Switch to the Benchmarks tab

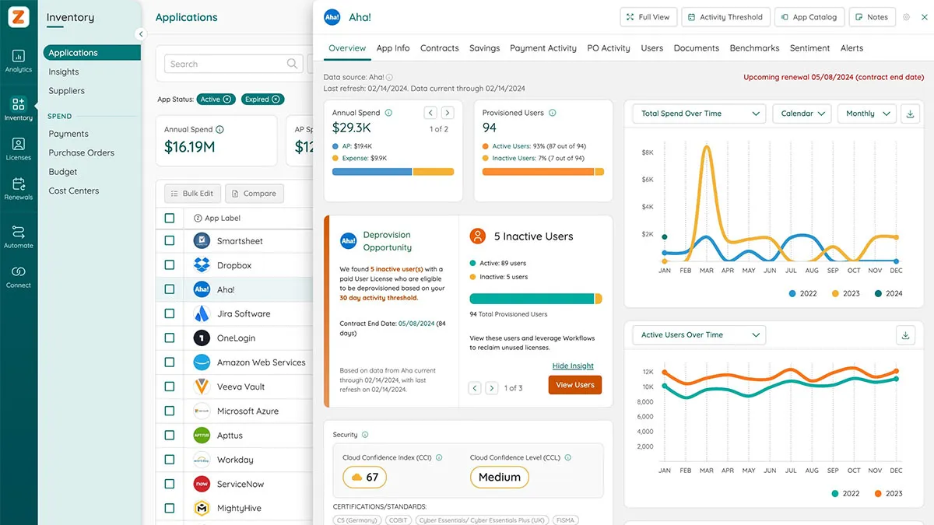(x=754, y=48)
